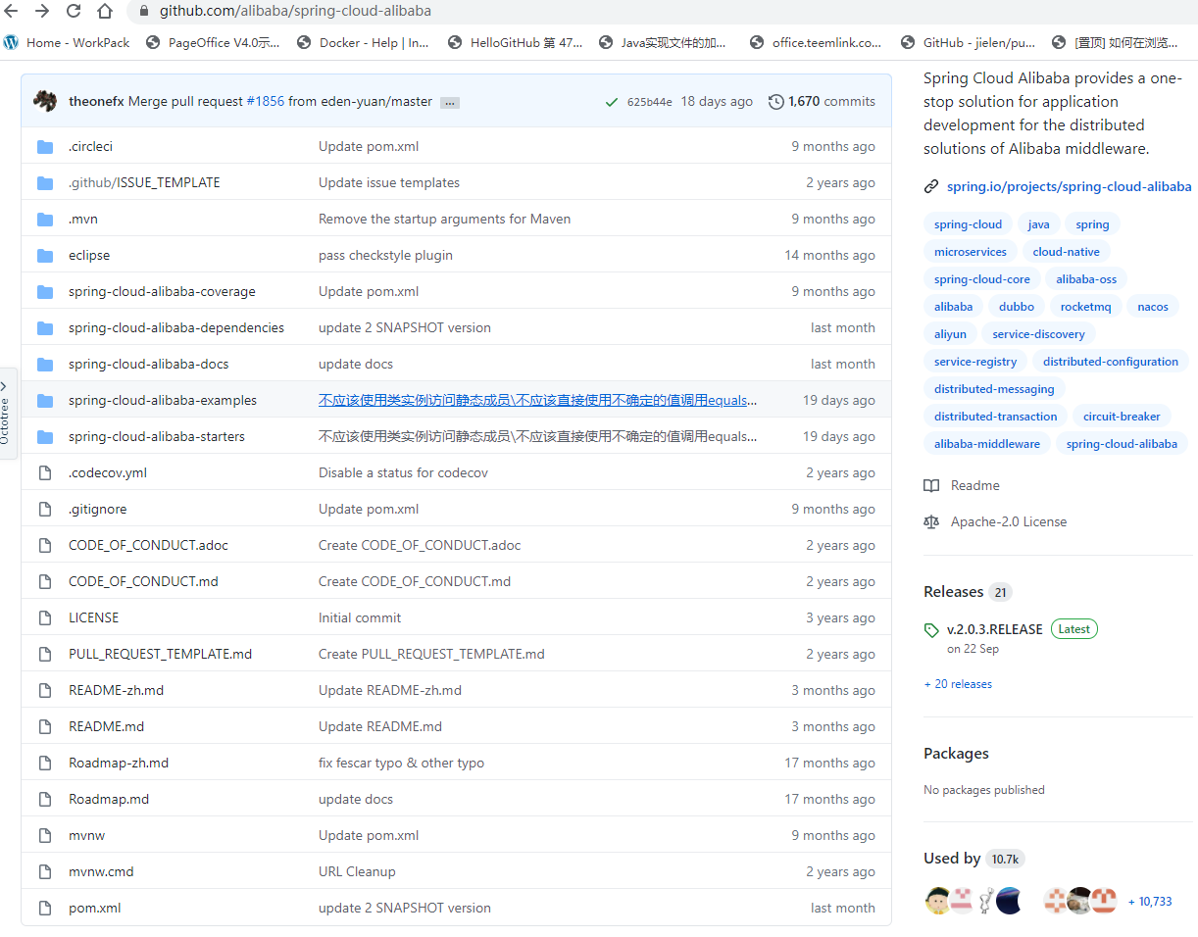Image resolution: width=1198 pixels, height=937 pixels.
Task: Open the Releases section heading
Action: tap(953, 592)
